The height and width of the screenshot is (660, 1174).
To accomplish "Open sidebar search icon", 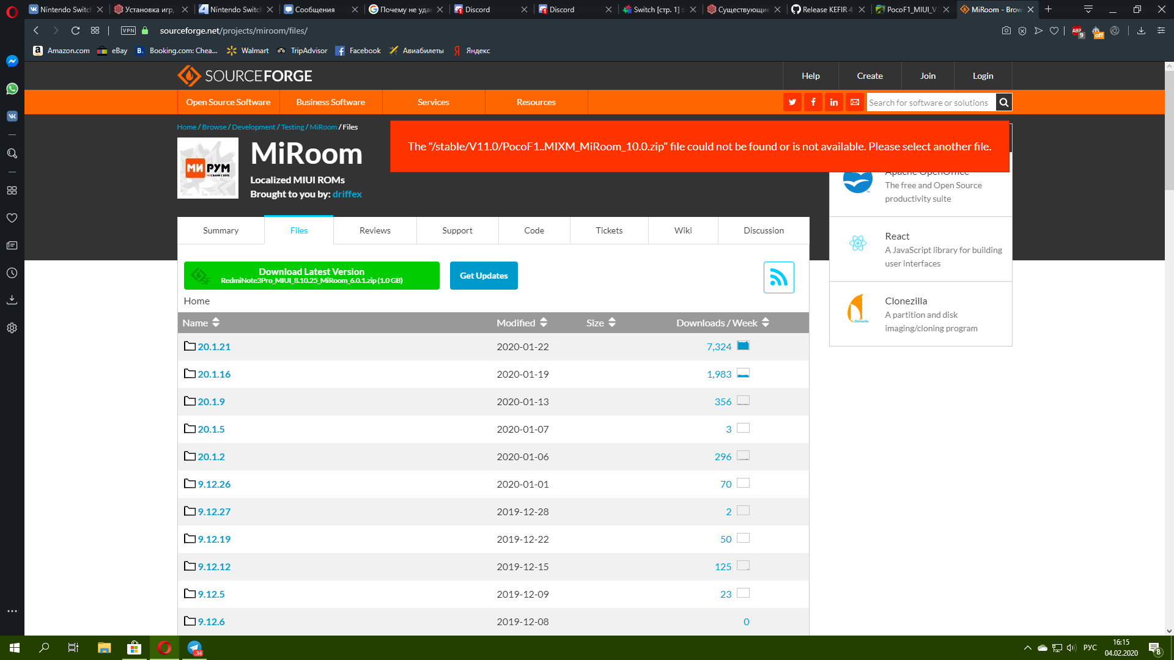I will (x=12, y=153).
